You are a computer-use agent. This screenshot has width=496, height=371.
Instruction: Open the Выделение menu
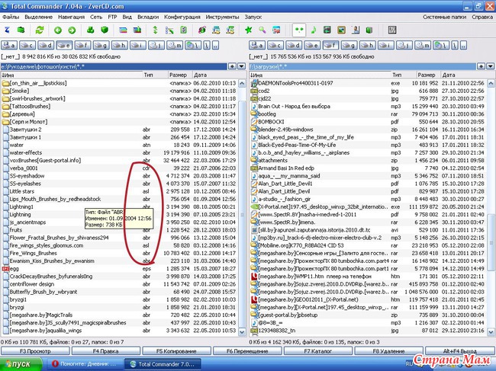(x=39, y=17)
